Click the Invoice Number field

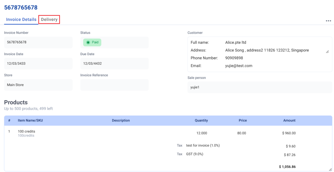pyautogui.click(x=38, y=42)
